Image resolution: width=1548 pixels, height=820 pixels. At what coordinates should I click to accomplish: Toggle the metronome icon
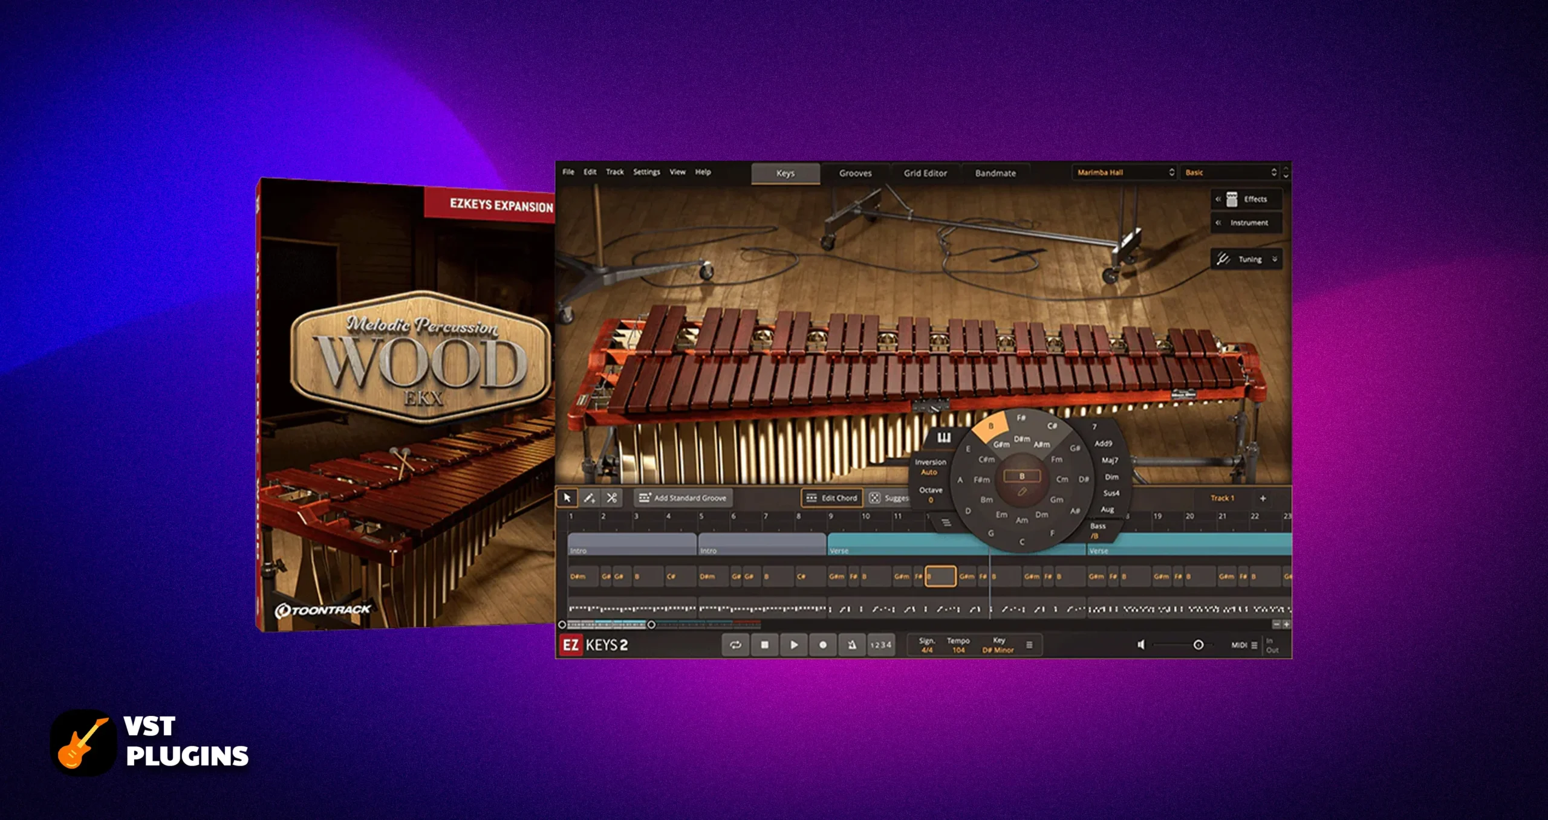coord(851,645)
